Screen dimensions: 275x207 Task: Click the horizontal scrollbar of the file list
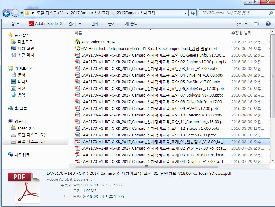[147, 166]
